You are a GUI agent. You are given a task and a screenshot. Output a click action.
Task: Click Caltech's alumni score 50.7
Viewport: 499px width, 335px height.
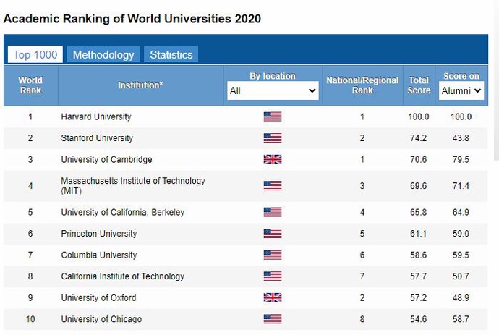point(461,276)
